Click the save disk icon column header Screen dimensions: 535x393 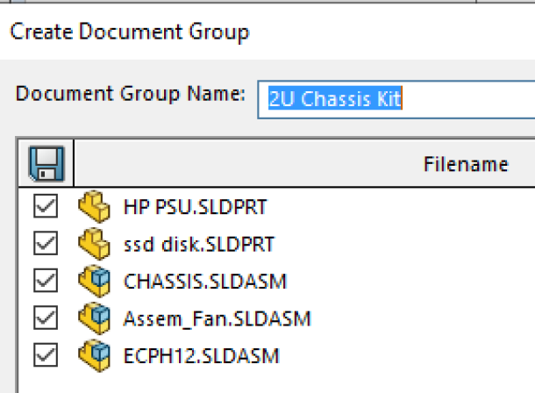[x=45, y=163]
